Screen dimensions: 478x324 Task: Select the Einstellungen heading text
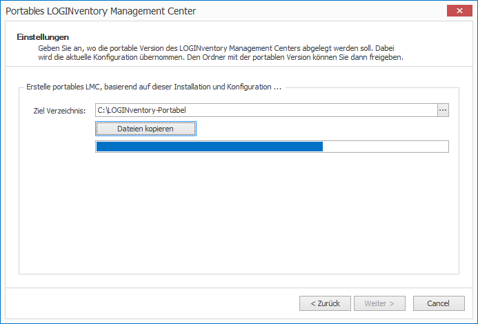(x=43, y=37)
